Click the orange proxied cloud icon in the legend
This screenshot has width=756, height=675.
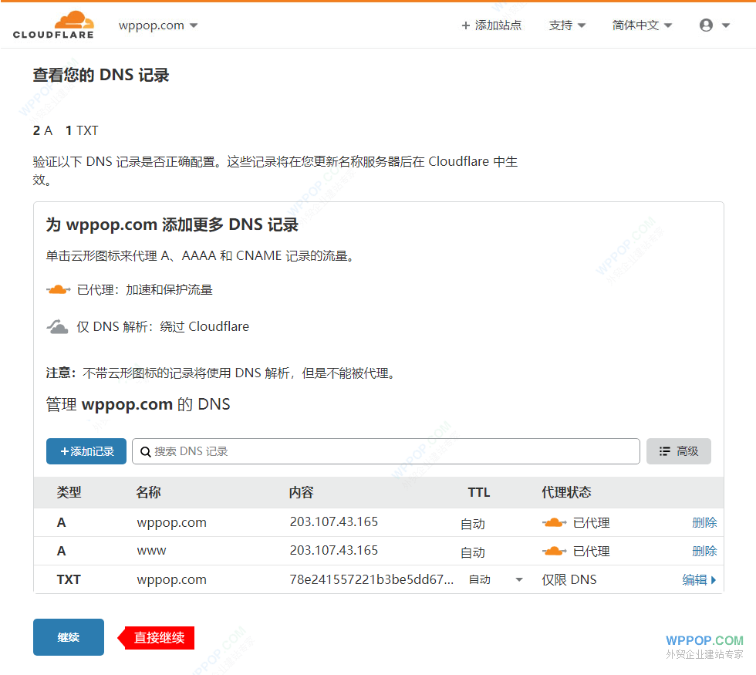(x=57, y=289)
